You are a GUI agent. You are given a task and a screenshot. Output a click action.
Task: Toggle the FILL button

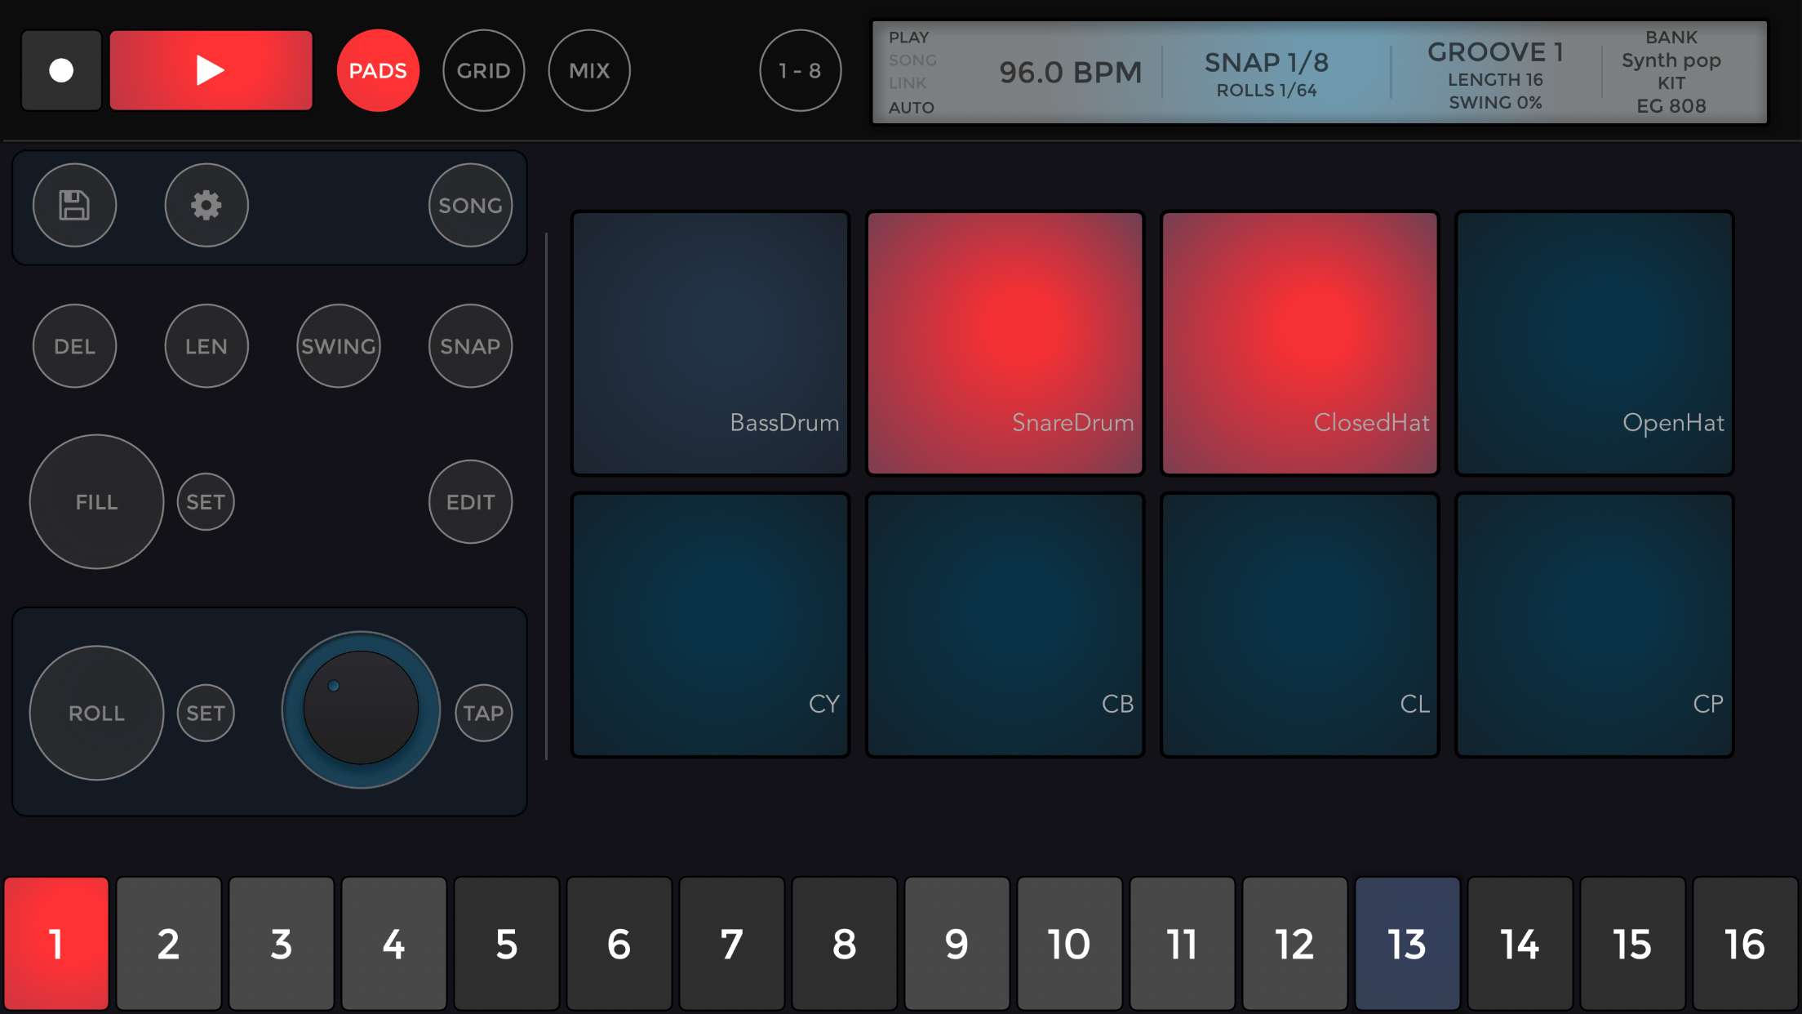point(96,501)
